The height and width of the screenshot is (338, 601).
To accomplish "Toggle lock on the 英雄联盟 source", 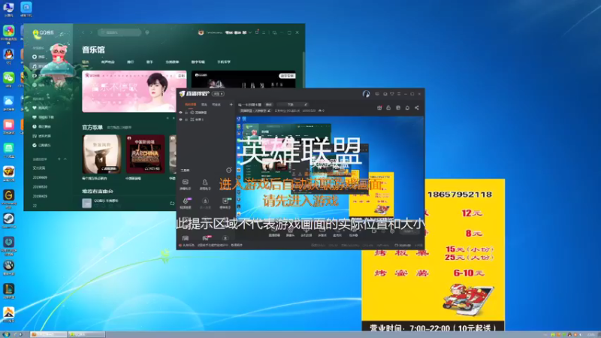I will [x=186, y=113].
